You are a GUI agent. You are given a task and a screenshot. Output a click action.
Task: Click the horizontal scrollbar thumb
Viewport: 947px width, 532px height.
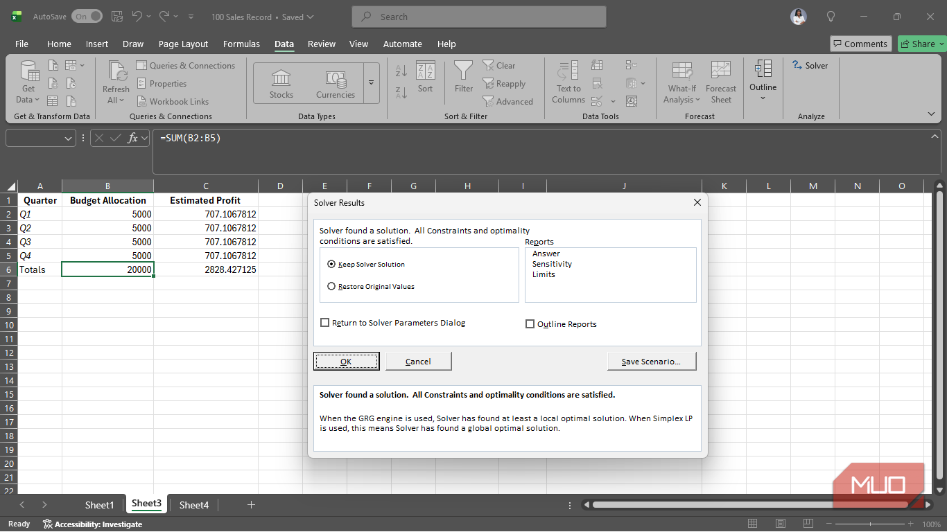point(749,505)
